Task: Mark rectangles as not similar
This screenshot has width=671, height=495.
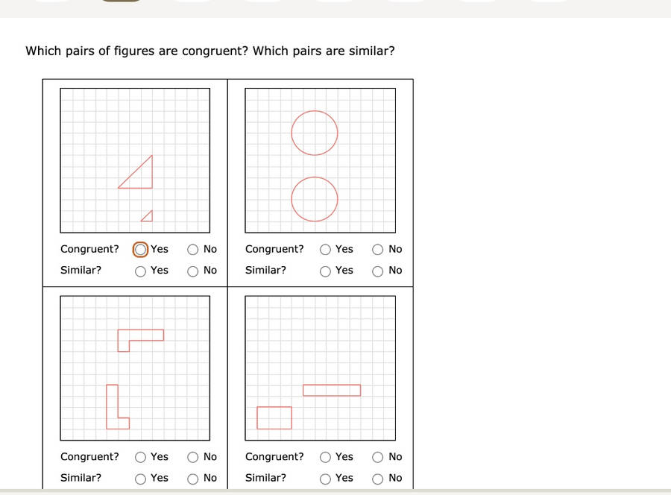Action: coord(377,478)
